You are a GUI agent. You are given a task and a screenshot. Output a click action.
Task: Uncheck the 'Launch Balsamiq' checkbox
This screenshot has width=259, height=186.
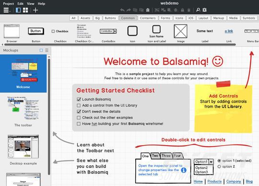pyautogui.click(x=79, y=99)
